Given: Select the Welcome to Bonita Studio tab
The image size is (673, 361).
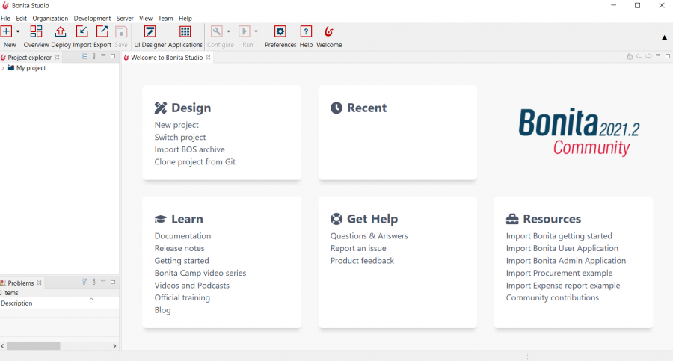Looking at the screenshot, I should (x=167, y=58).
